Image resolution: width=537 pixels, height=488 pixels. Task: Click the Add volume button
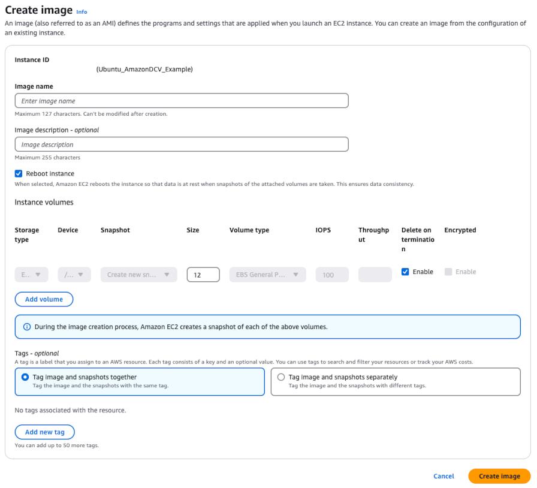point(44,299)
